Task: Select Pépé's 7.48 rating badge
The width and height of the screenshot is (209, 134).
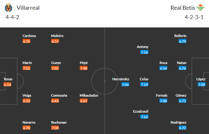Action: pos(84,68)
